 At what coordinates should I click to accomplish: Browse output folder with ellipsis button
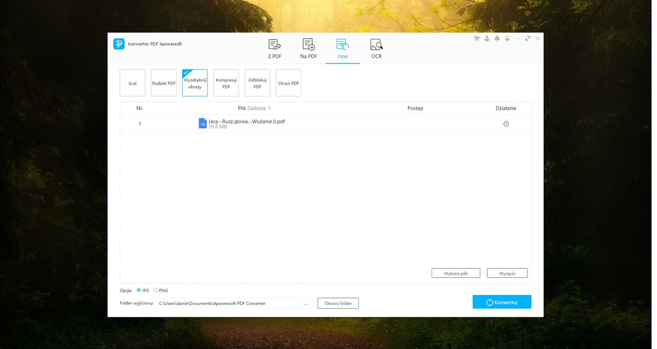(306, 303)
